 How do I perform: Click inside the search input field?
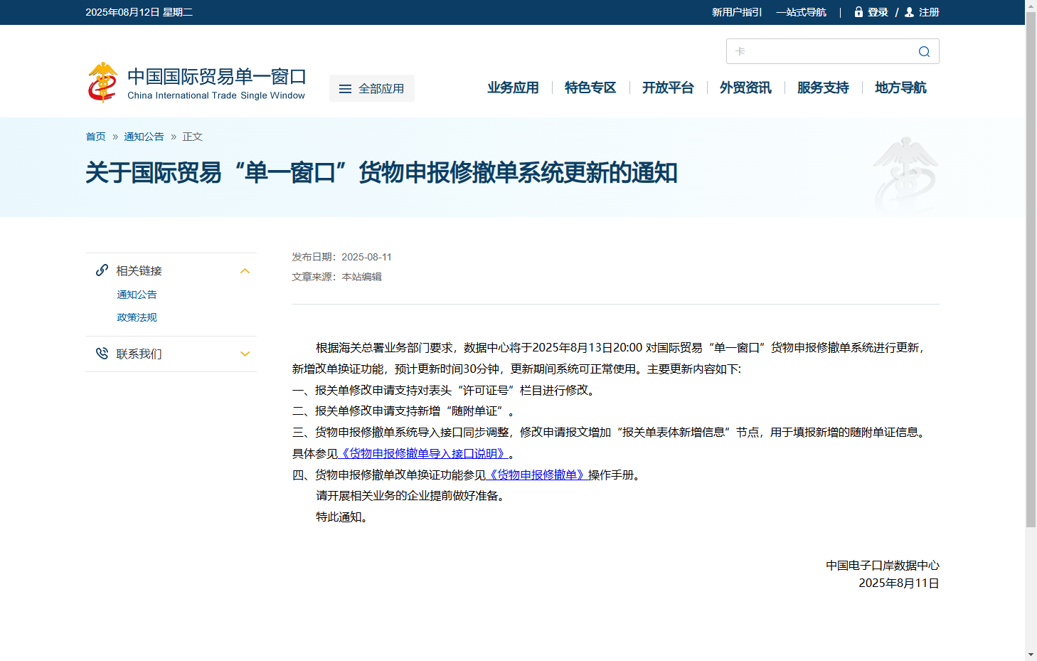coord(818,51)
